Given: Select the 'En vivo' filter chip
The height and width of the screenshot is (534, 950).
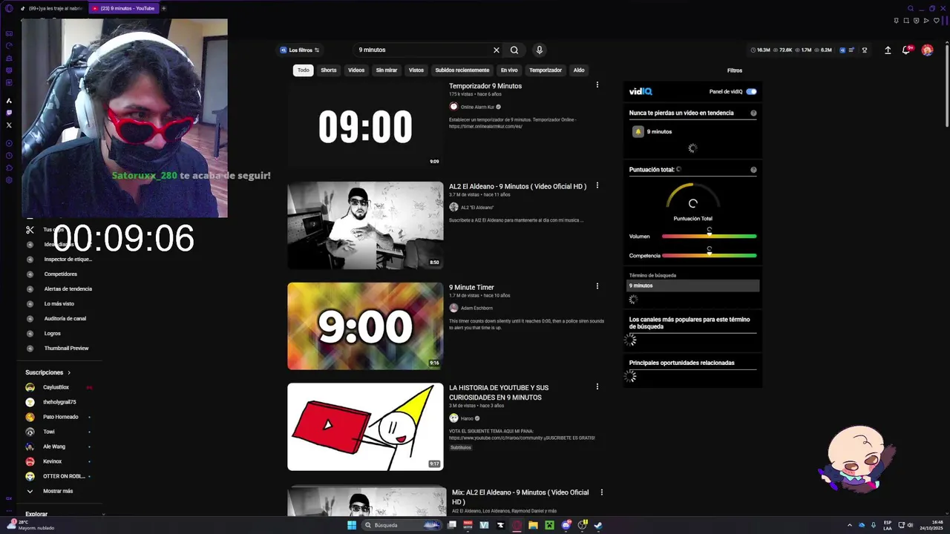Looking at the screenshot, I should tap(509, 70).
